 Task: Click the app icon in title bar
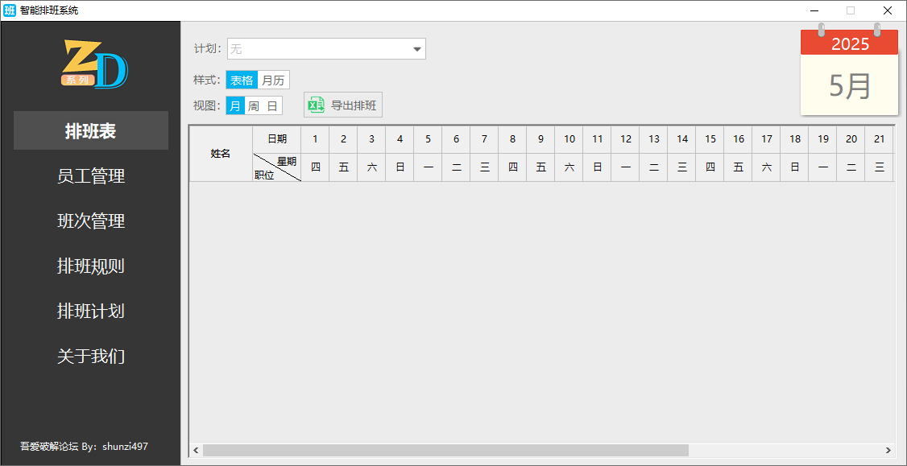[10, 10]
